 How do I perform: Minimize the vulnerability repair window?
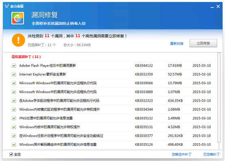212,6
